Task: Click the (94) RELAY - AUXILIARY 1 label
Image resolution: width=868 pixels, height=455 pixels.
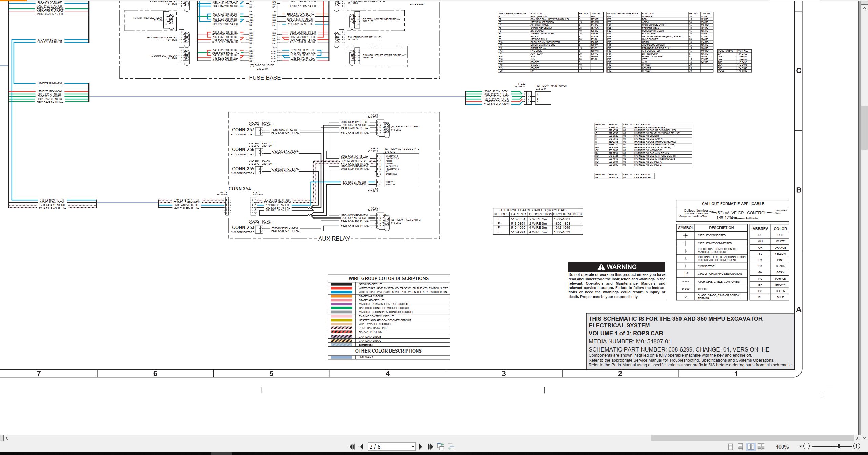Action: point(406,126)
